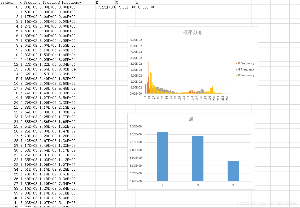
Task: Click the 7.30E+00 axis label in 熵 chart
Action: point(136,126)
